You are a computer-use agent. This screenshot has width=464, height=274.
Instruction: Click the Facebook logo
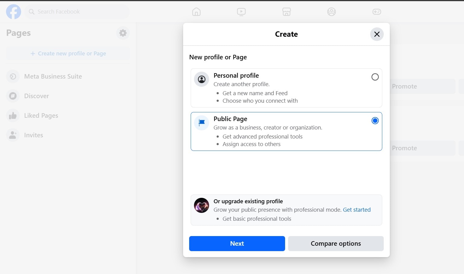(14, 12)
